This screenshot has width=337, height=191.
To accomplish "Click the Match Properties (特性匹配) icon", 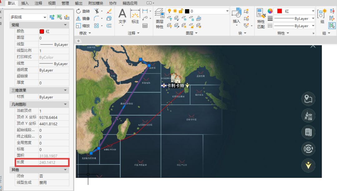I will coord(261,18).
